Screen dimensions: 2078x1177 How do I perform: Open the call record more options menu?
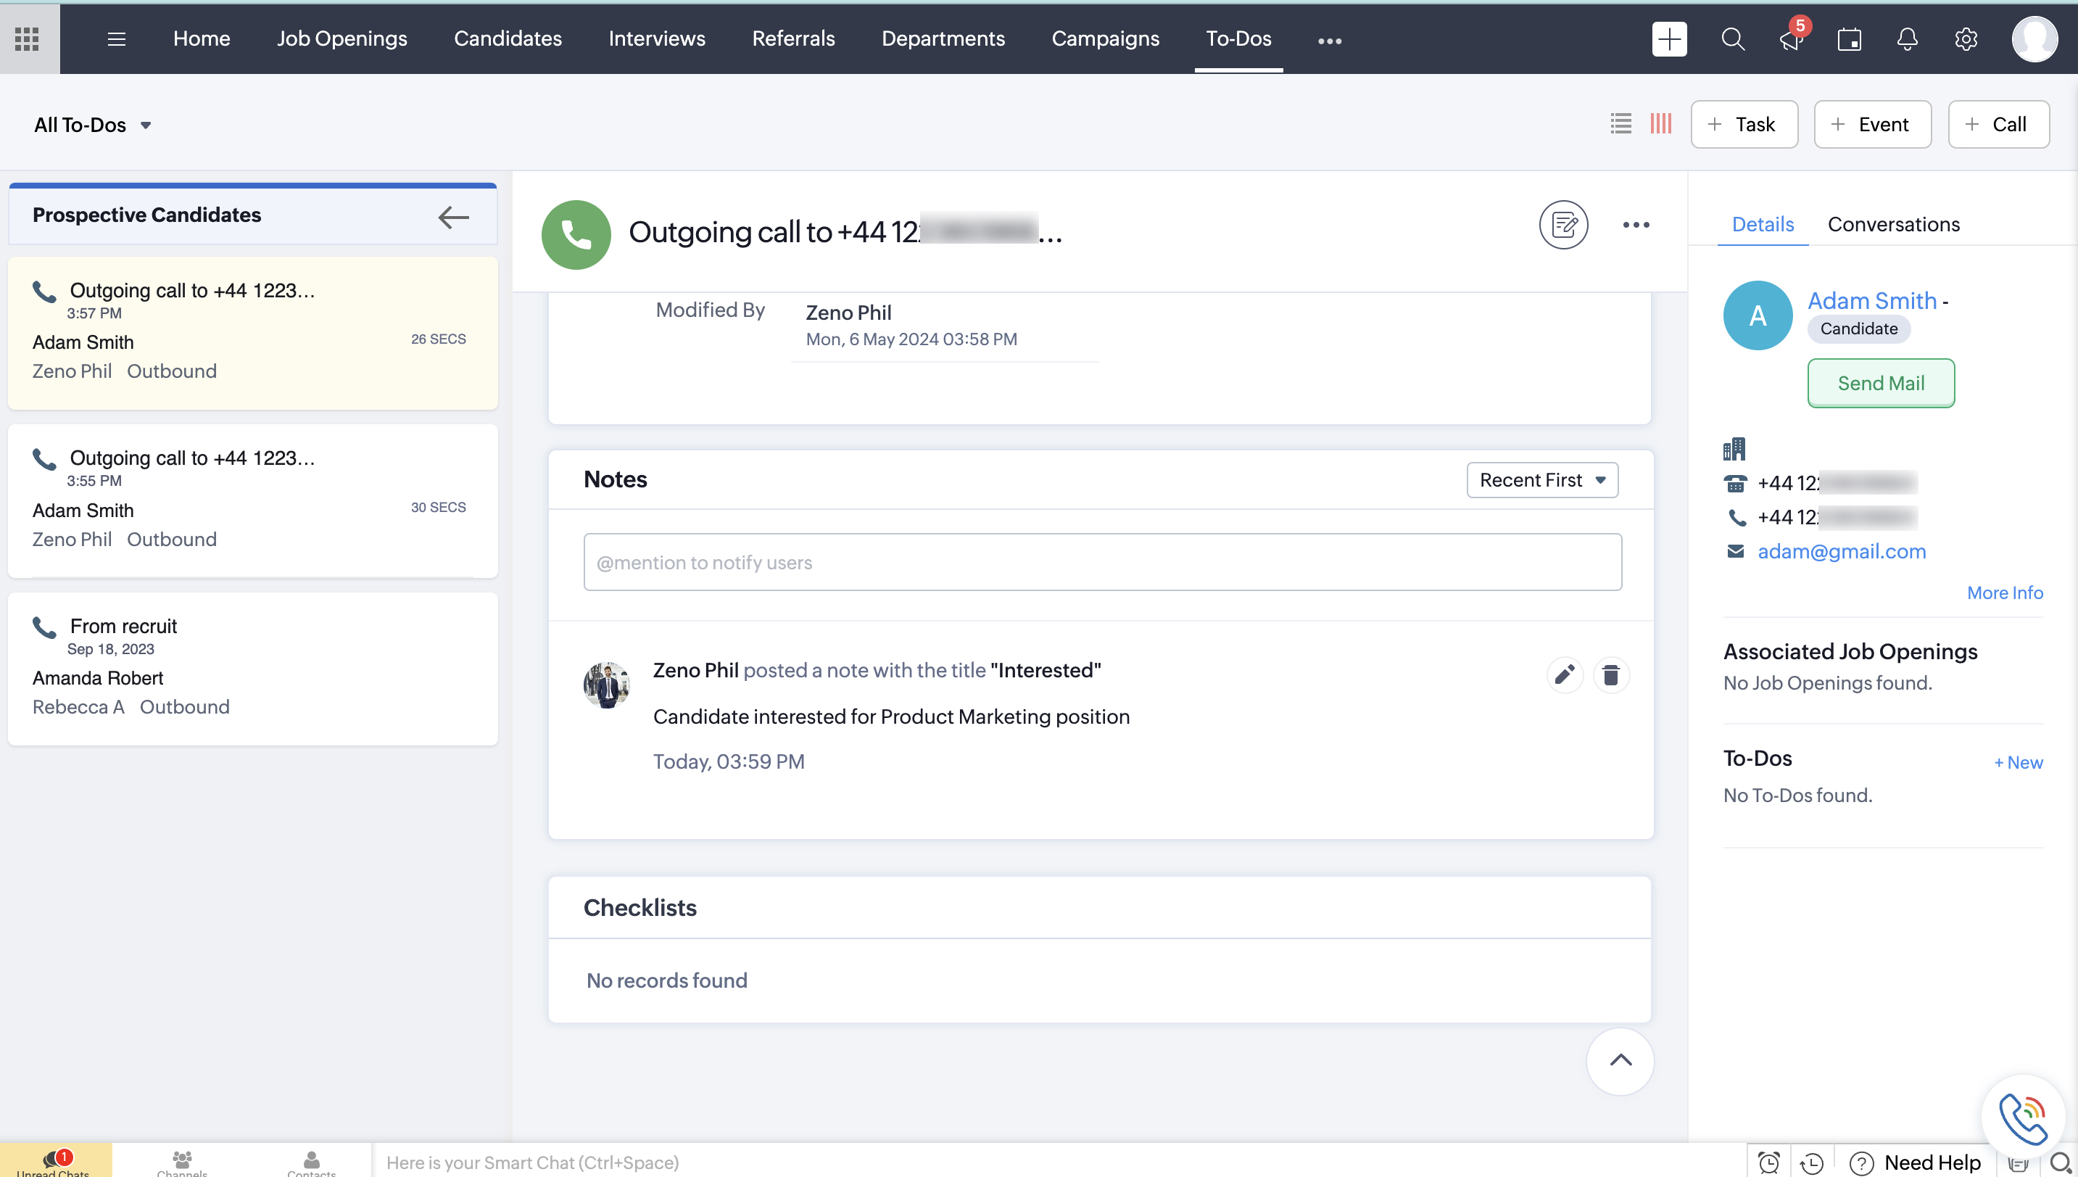point(1636,225)
